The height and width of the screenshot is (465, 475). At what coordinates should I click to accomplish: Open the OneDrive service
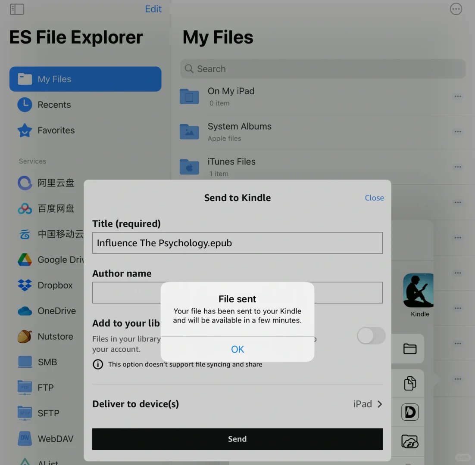click(x=47, y=311)
